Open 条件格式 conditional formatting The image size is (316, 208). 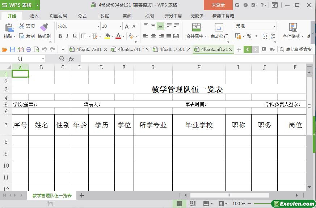tap(293, 31)
